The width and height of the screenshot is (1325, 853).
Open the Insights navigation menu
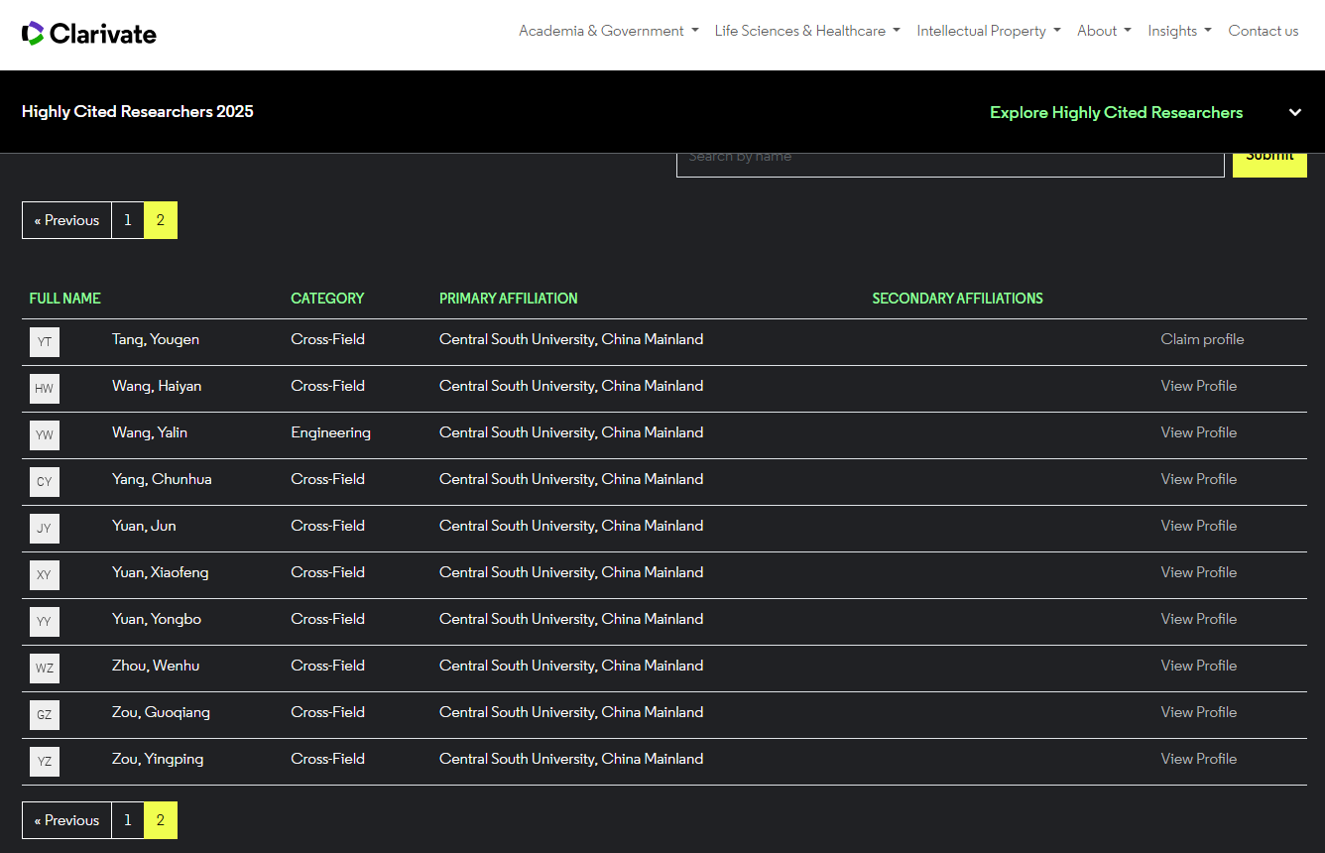[x=1178, y=31]
